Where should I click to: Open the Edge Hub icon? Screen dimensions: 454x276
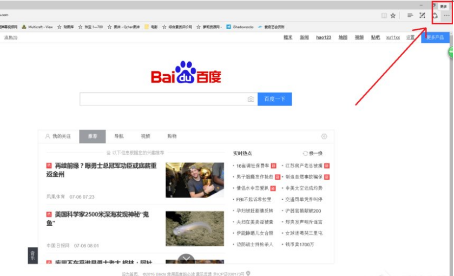coord(410,15)
